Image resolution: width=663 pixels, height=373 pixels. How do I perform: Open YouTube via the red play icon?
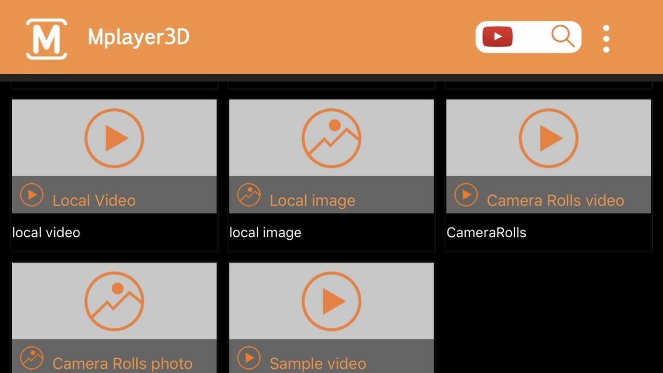click(497, 37)
